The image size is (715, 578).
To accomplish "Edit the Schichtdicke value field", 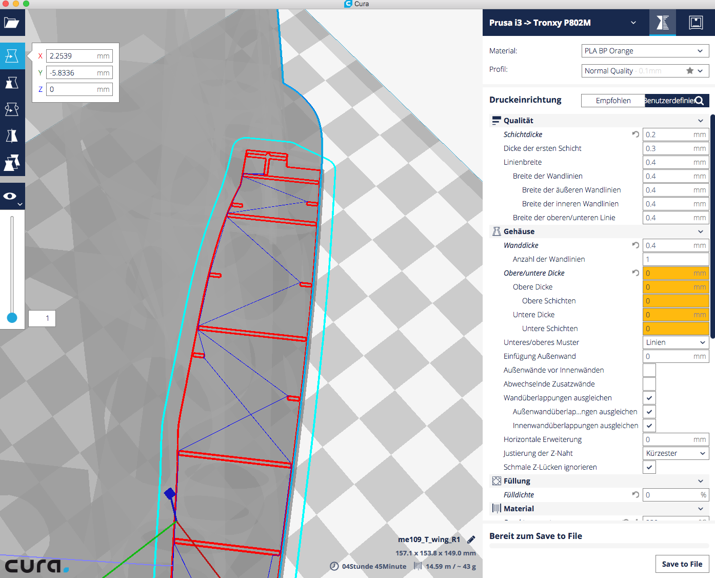I will 676,134.
